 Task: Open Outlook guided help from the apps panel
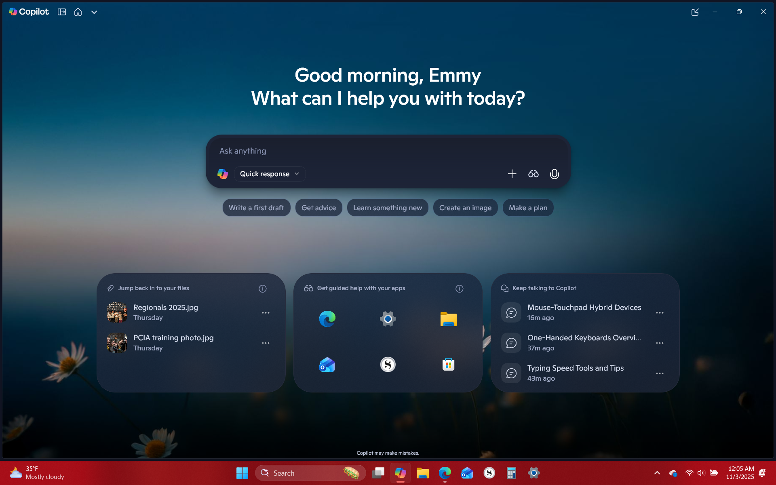[x=327, y=364]
